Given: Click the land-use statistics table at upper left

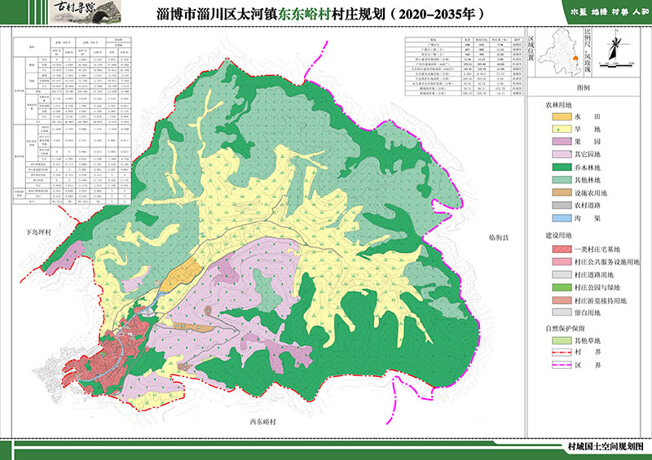Looking at the screenshot, I should (x=73, y=120).
